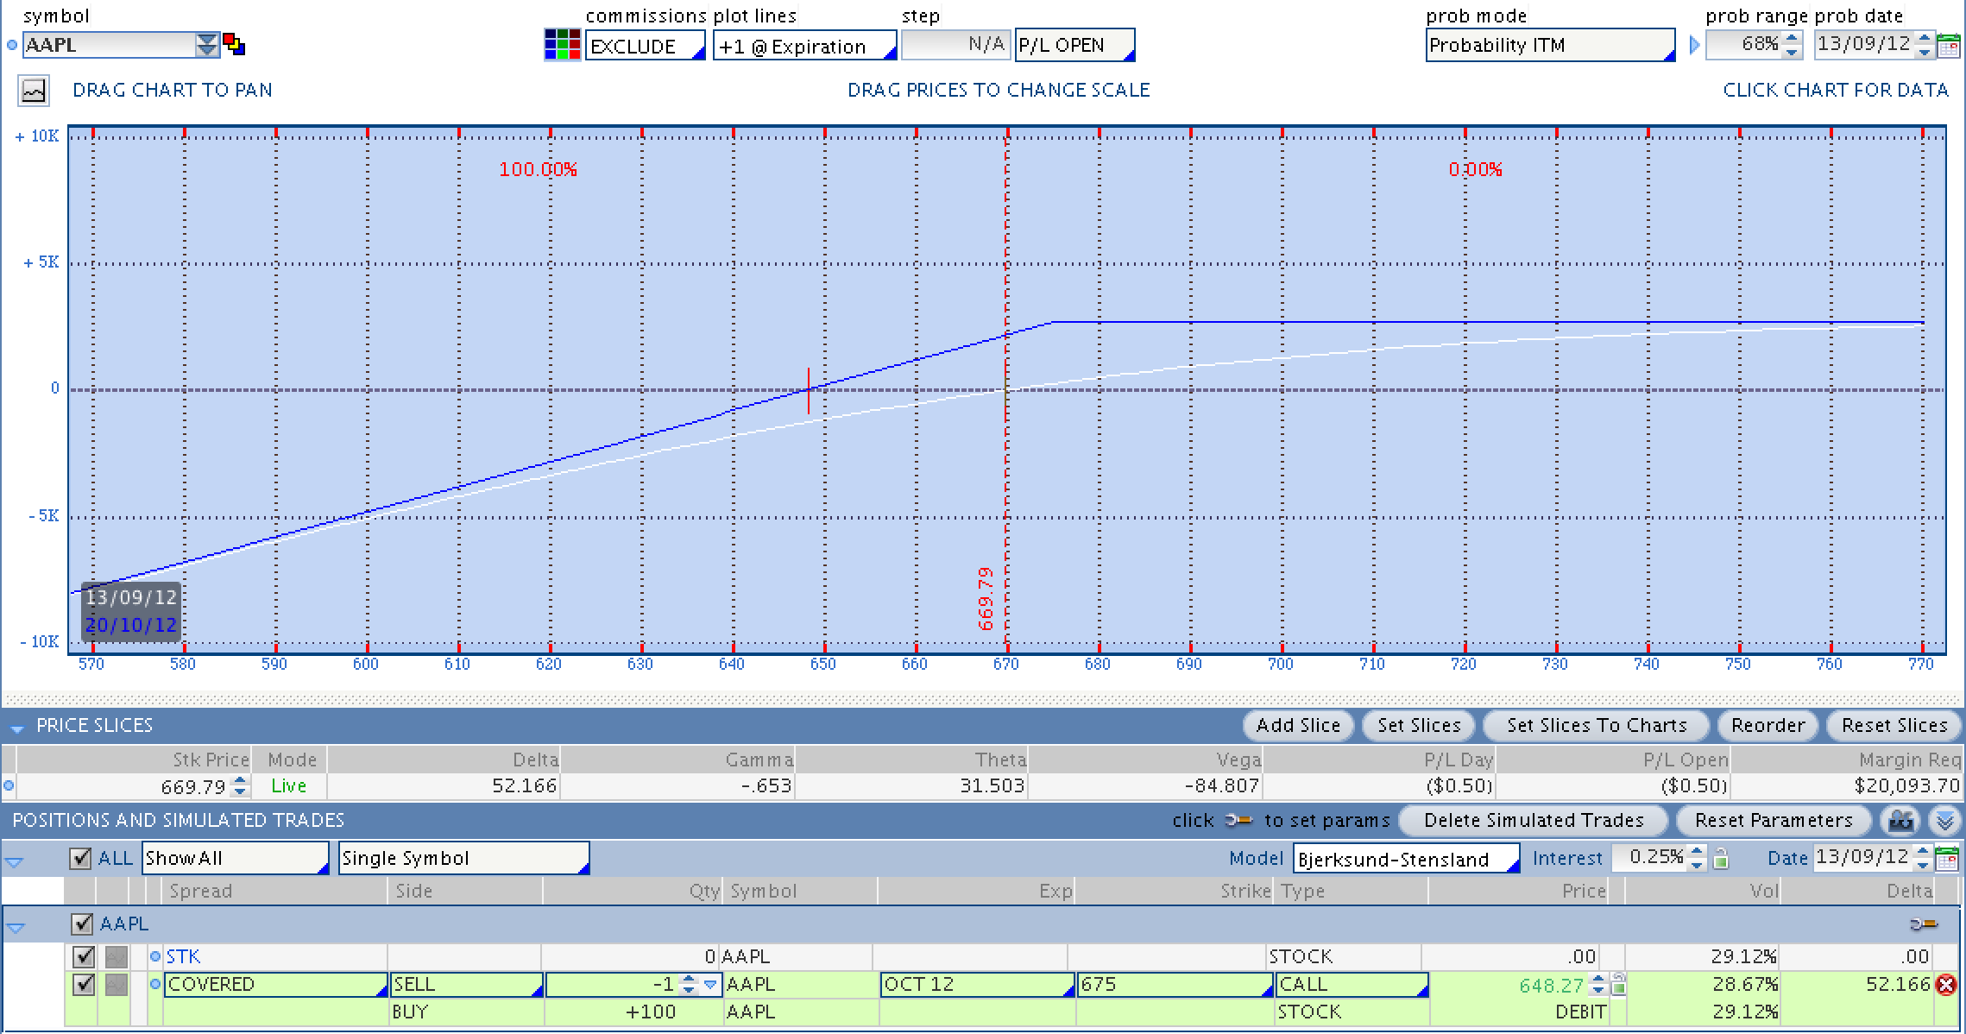Click the lock icon next to Interest rate
This screenshot has width=1966, height=1034.
pyautogui.click(x=1721, y=859)
